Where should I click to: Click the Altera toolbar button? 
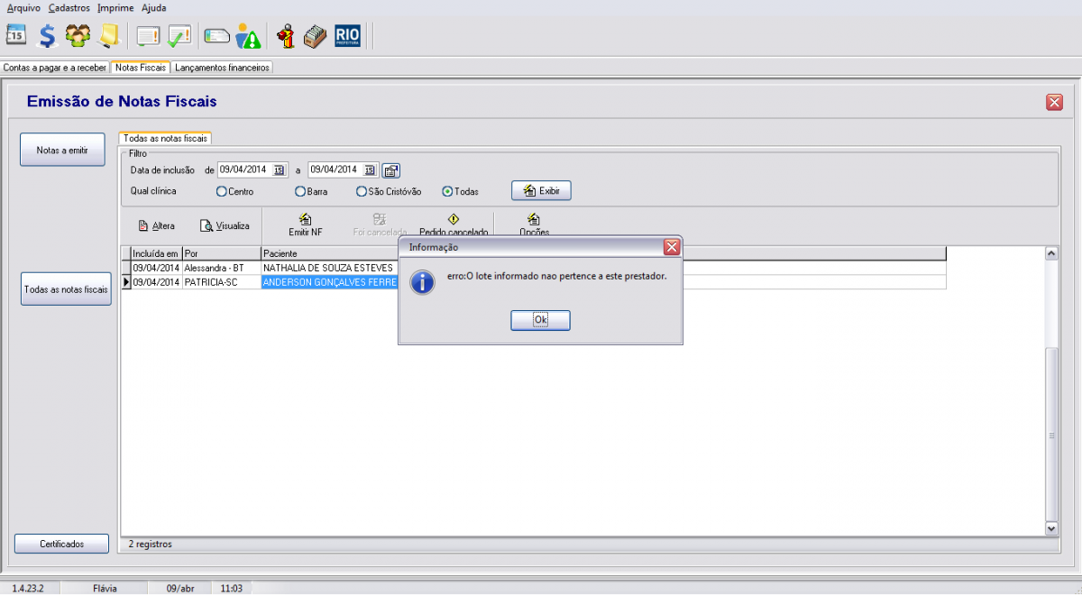(156, 226)
